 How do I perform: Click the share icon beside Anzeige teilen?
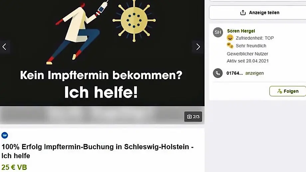pos(243,13)
